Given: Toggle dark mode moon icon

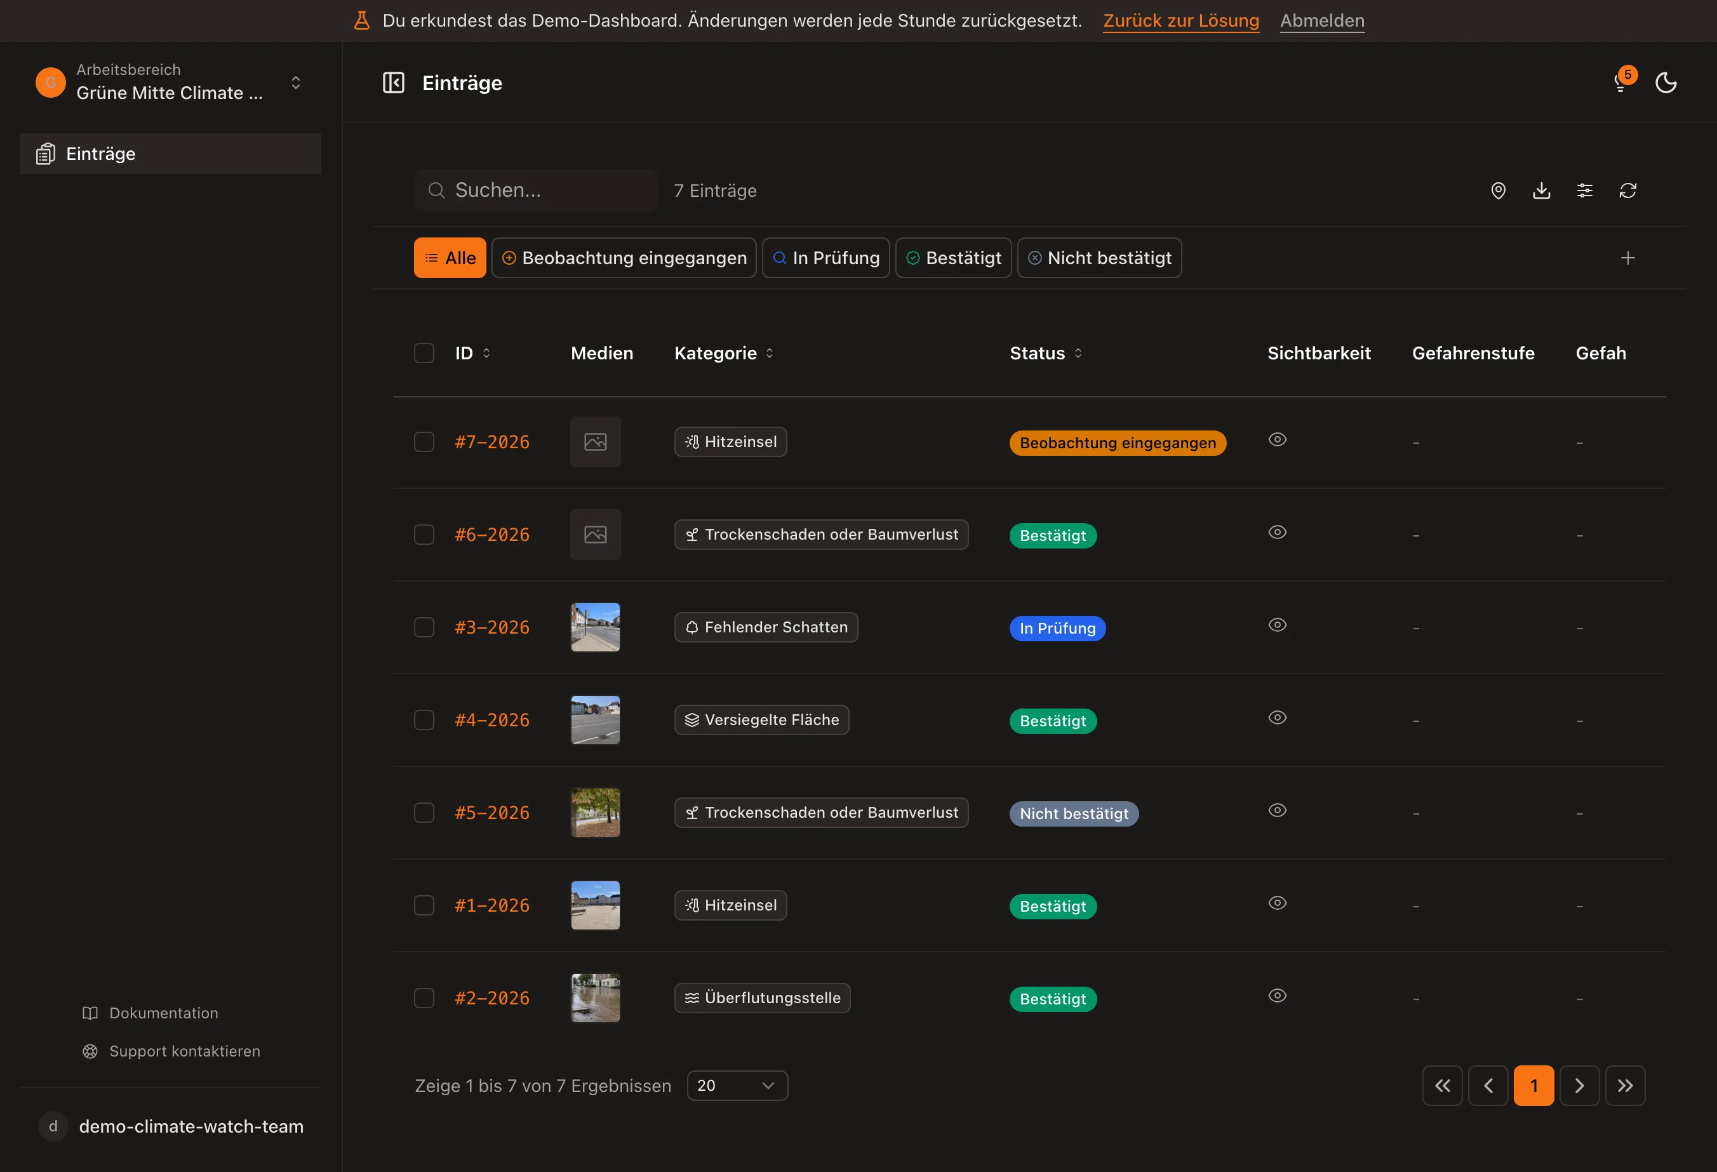Looking at the screenshot, I should [1666, 83].
